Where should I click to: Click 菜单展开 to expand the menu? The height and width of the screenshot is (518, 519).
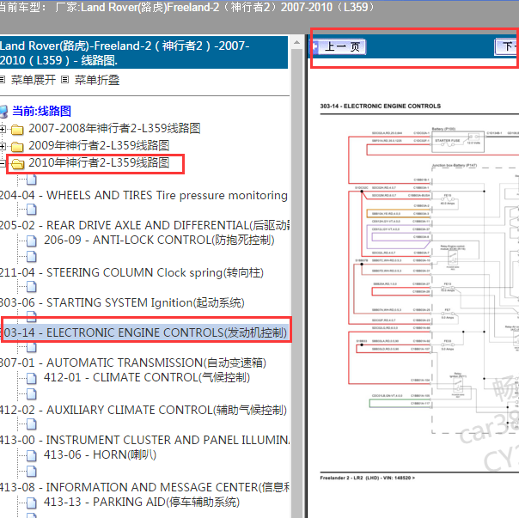(x=34, y=80)
